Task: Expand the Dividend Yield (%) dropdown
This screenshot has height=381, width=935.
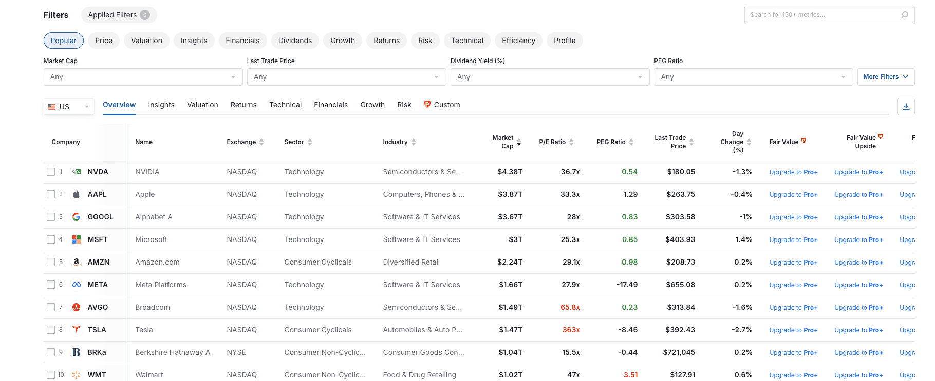Action: pyautogui.click(x=550, y=77)
